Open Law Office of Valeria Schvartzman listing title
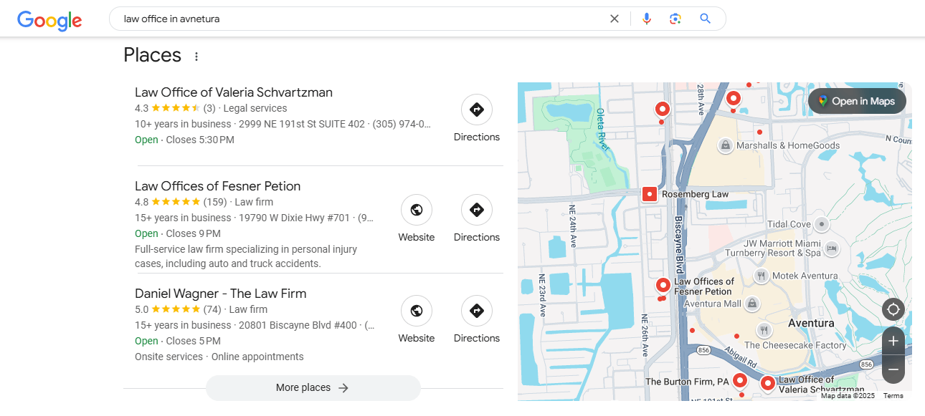 coord(234,92)
